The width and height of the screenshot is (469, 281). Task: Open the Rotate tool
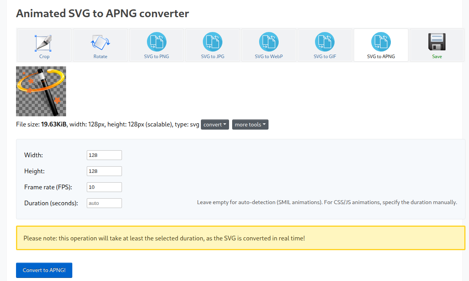[x=100, y=45]
